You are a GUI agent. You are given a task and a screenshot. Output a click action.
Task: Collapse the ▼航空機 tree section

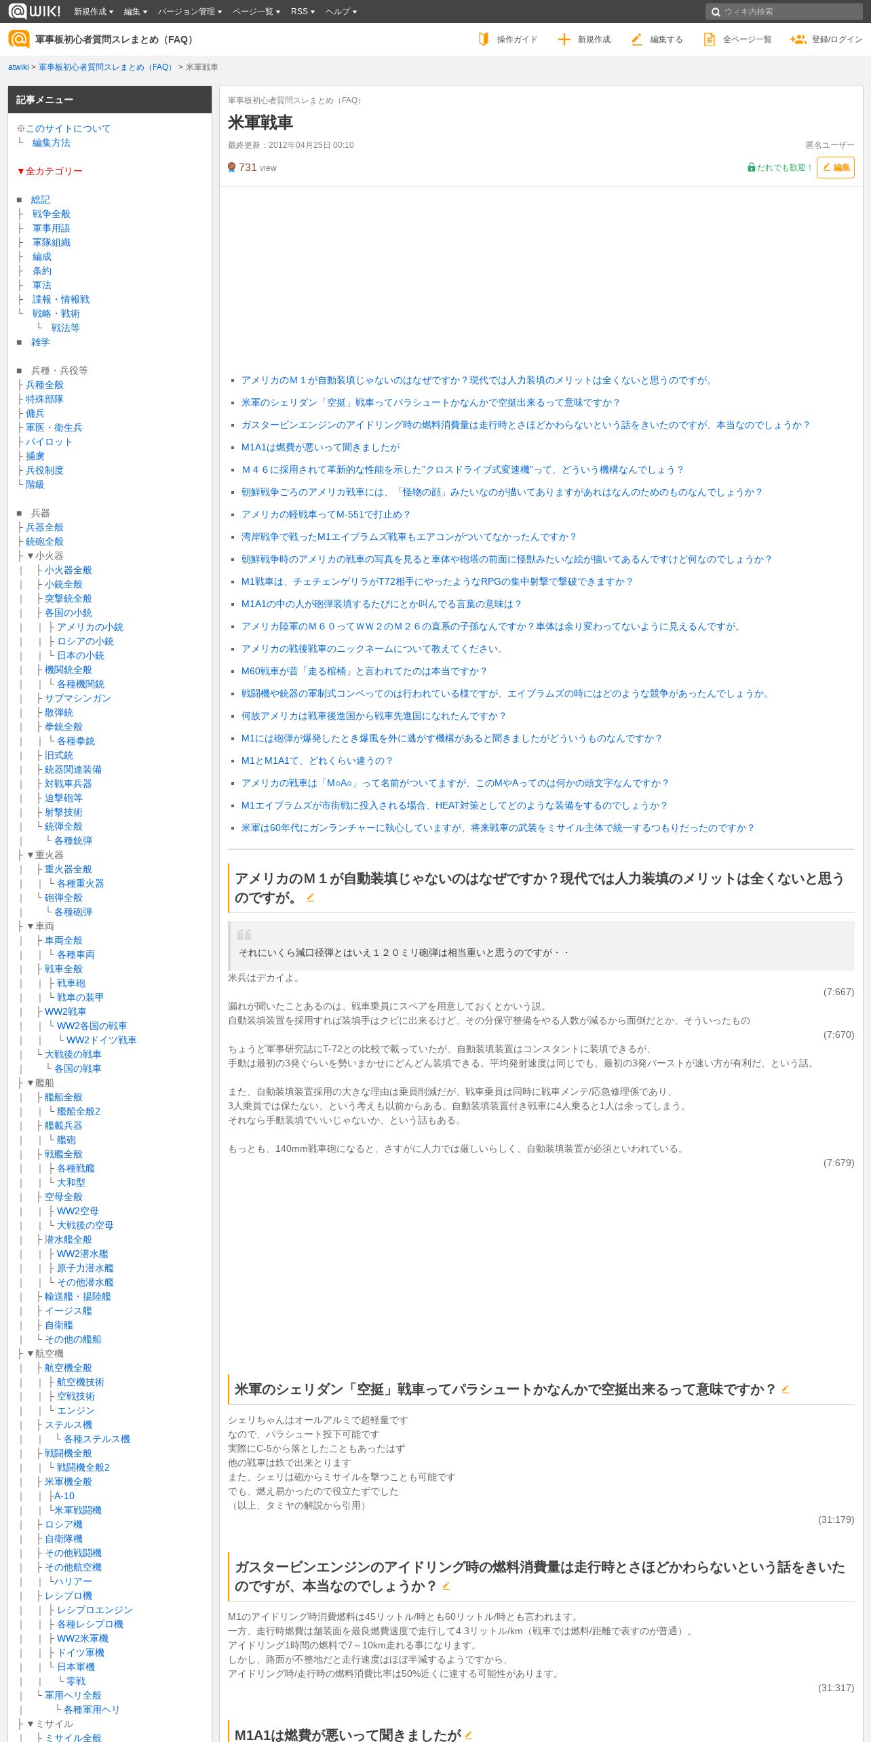click(45, 1353)
